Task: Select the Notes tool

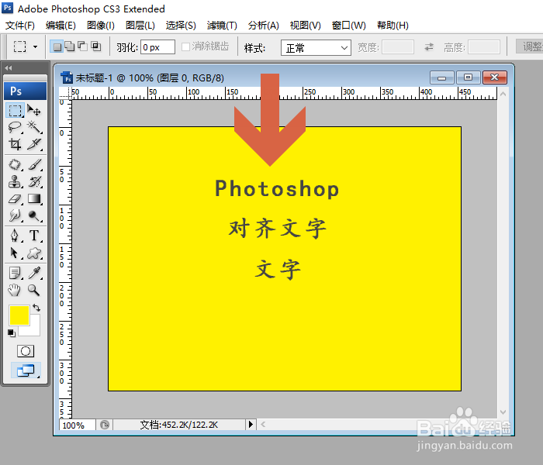Action: [15, 273]
